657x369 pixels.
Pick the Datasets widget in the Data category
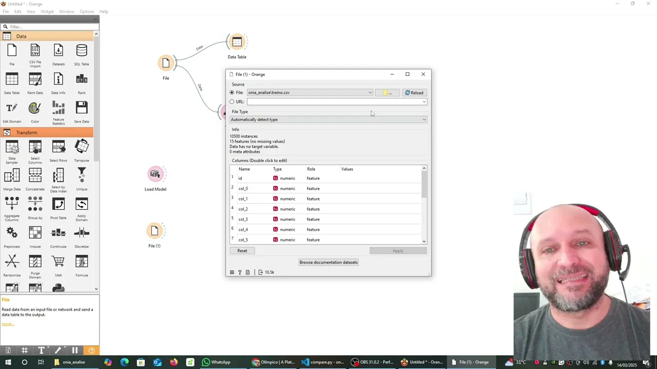tap(59, 55)
